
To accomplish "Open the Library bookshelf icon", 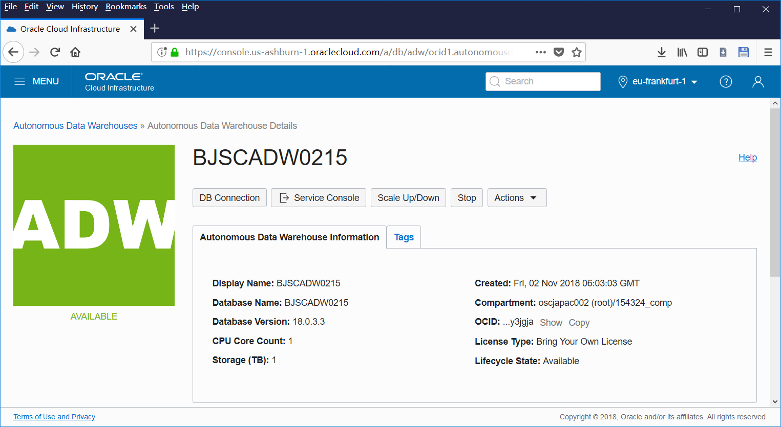I will pyautogui.click(x=682, y=52).
